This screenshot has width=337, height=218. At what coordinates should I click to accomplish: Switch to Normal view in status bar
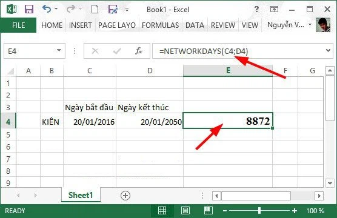pos(162,211)
